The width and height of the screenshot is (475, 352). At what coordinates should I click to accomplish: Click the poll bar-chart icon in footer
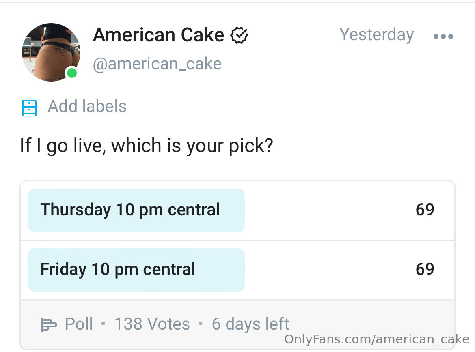pos(48,325)
